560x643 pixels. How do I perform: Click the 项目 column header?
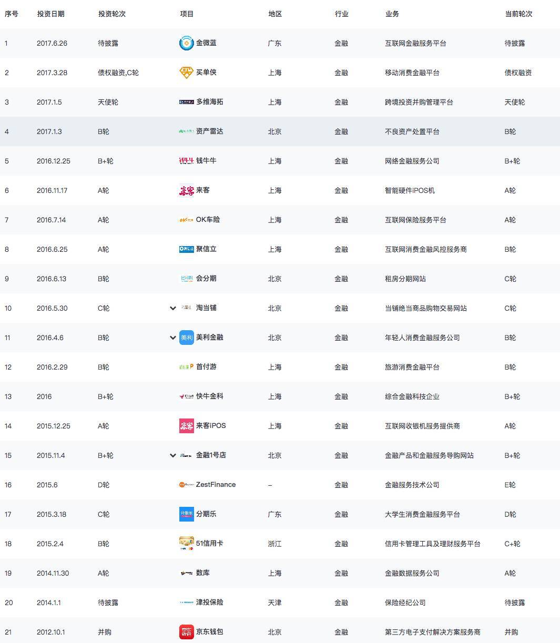click(x=187, y=14)
